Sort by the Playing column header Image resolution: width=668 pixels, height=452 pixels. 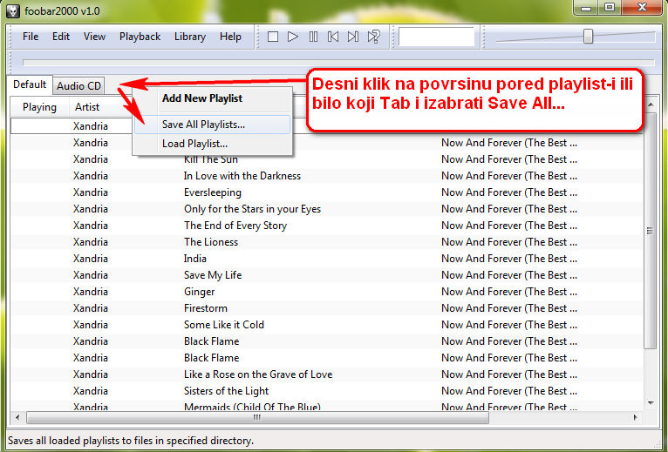coord(39,107)
